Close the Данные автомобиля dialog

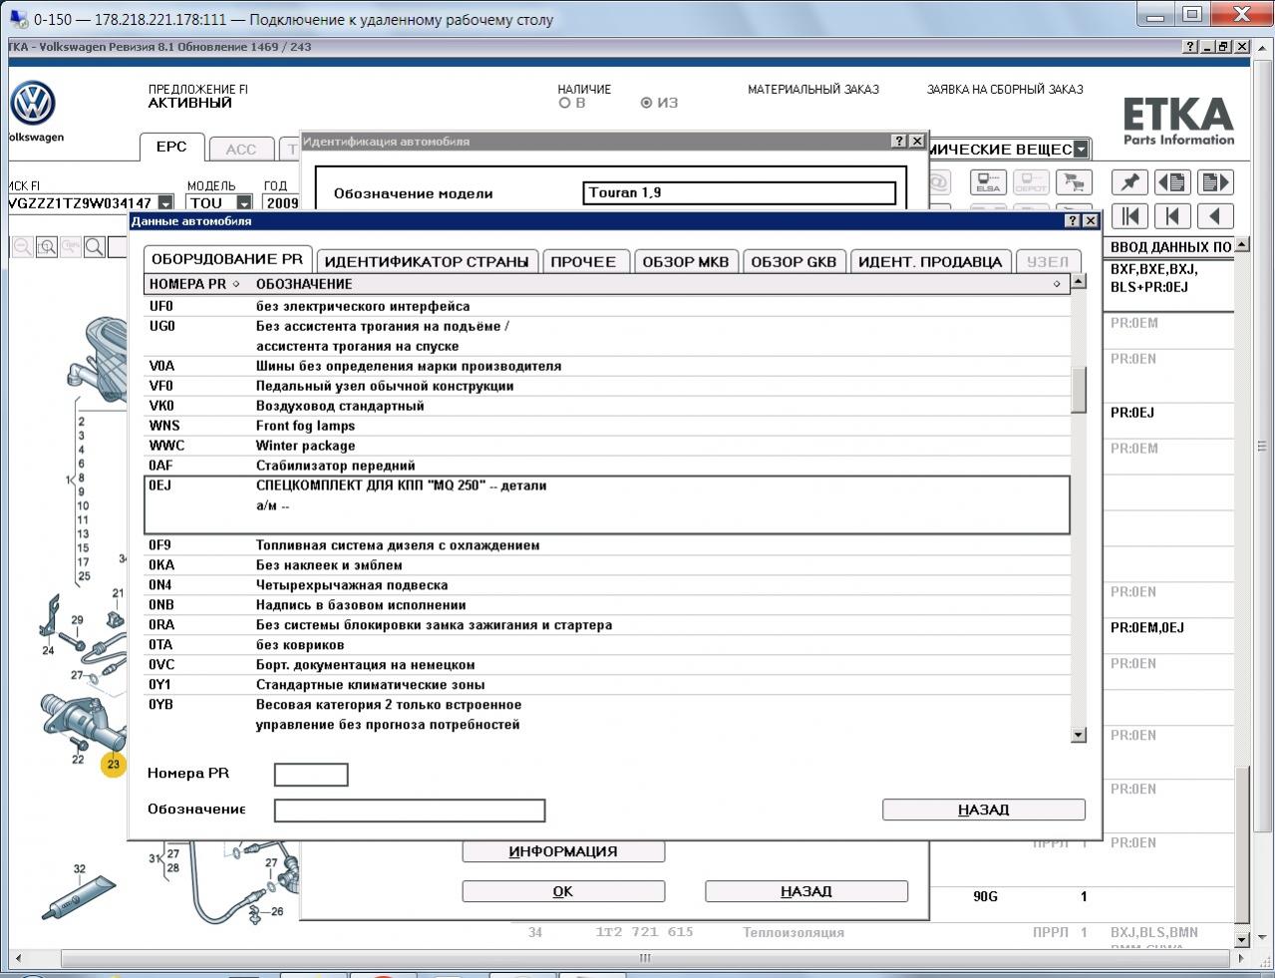[x=1090, y=221]
